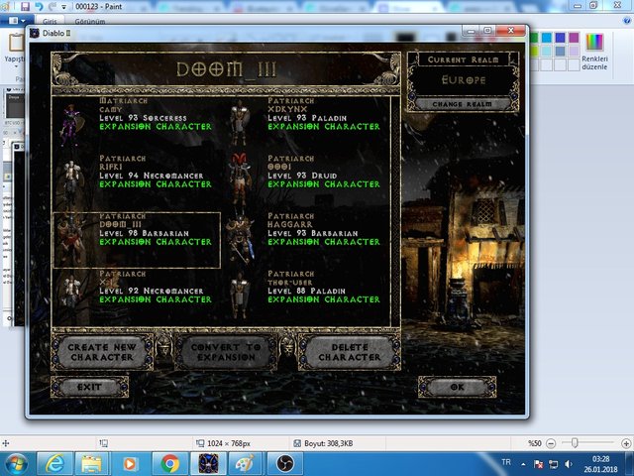The height and width of the screenshot is (476, 634).
Task: Pick the pale turquoise swatch in Paint's palette
Action: (547, 51)
